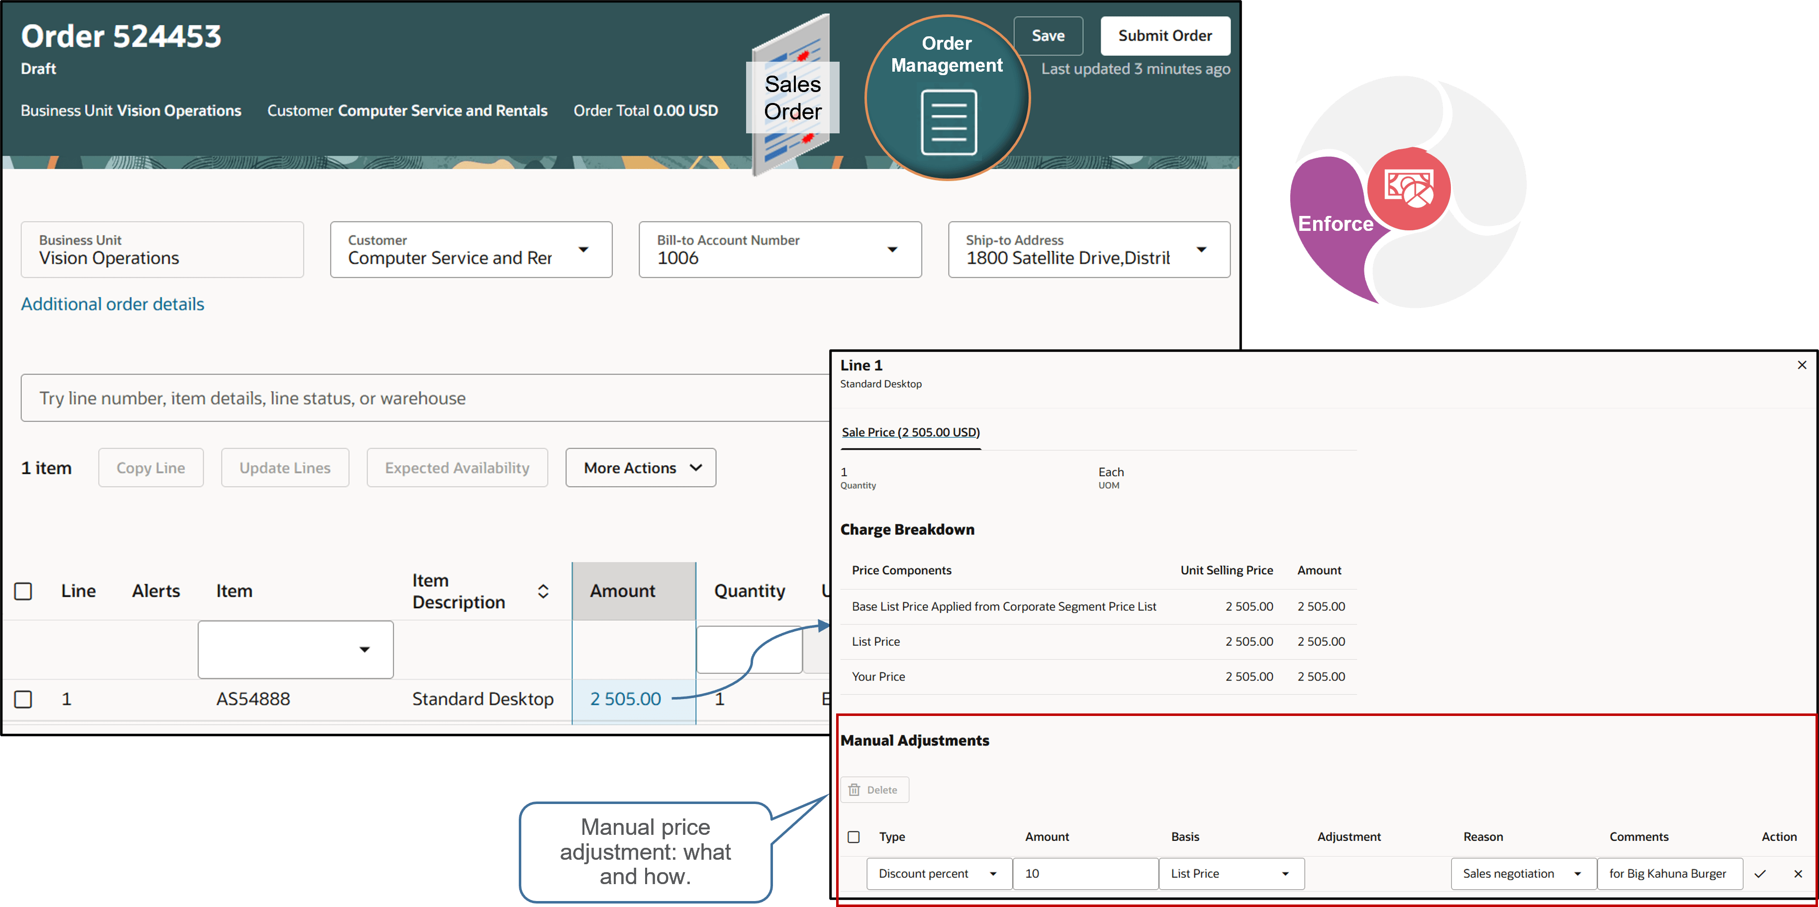Open the Additional order details link
This screenshot has height=907, width=1819.
pyautogui.click(x=112, y=304)
